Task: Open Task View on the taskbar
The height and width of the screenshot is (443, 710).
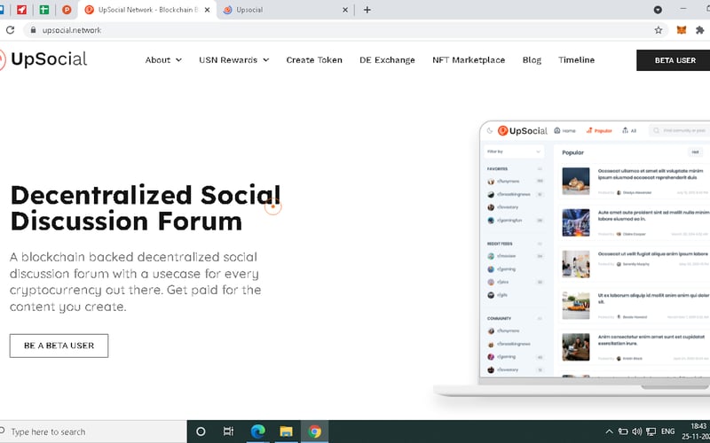Action: click(229, 431)
